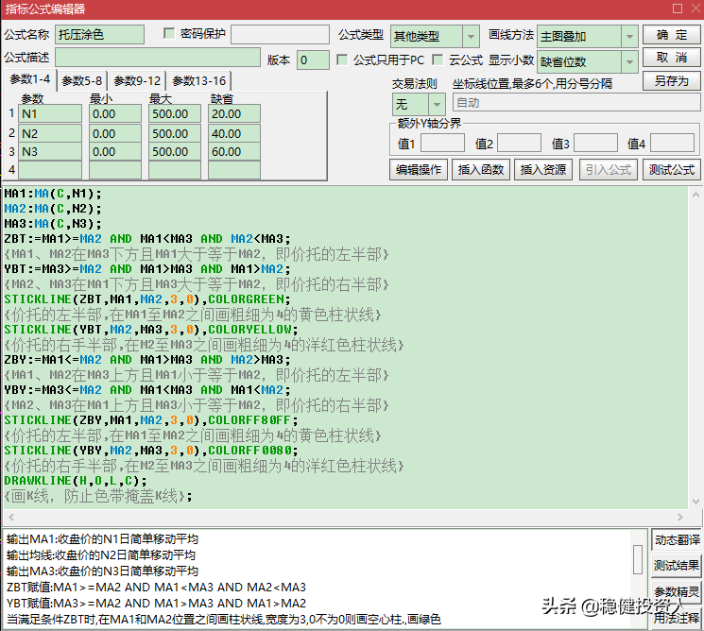Switch to the 参数1-4 tab
Image resolution: width=704 pixels, height=631 pixels.
(30, 79)
